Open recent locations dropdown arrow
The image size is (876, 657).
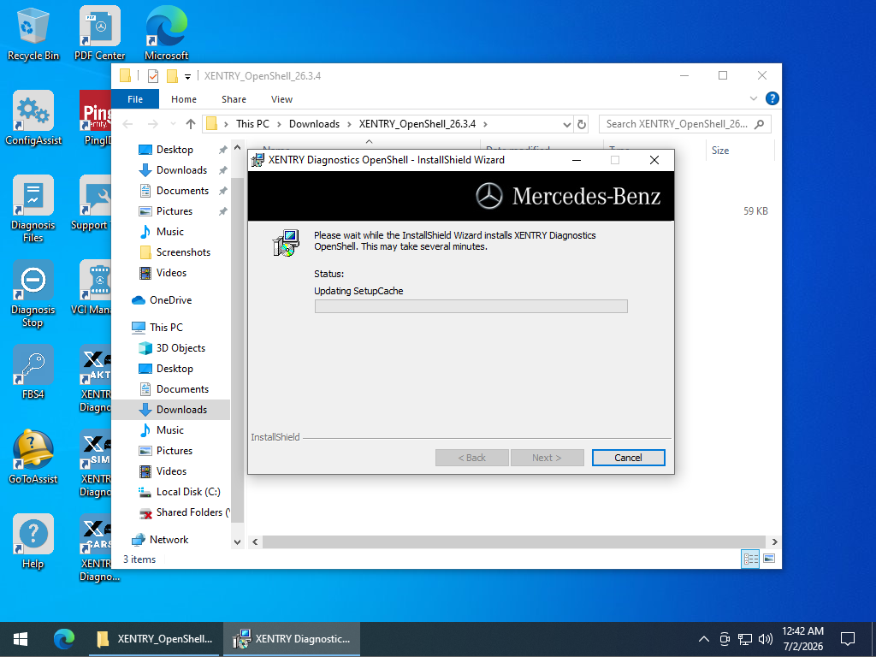173,124
